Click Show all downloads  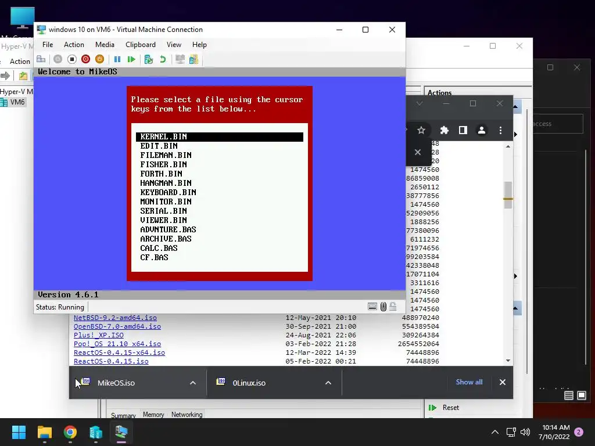point(469,382)
